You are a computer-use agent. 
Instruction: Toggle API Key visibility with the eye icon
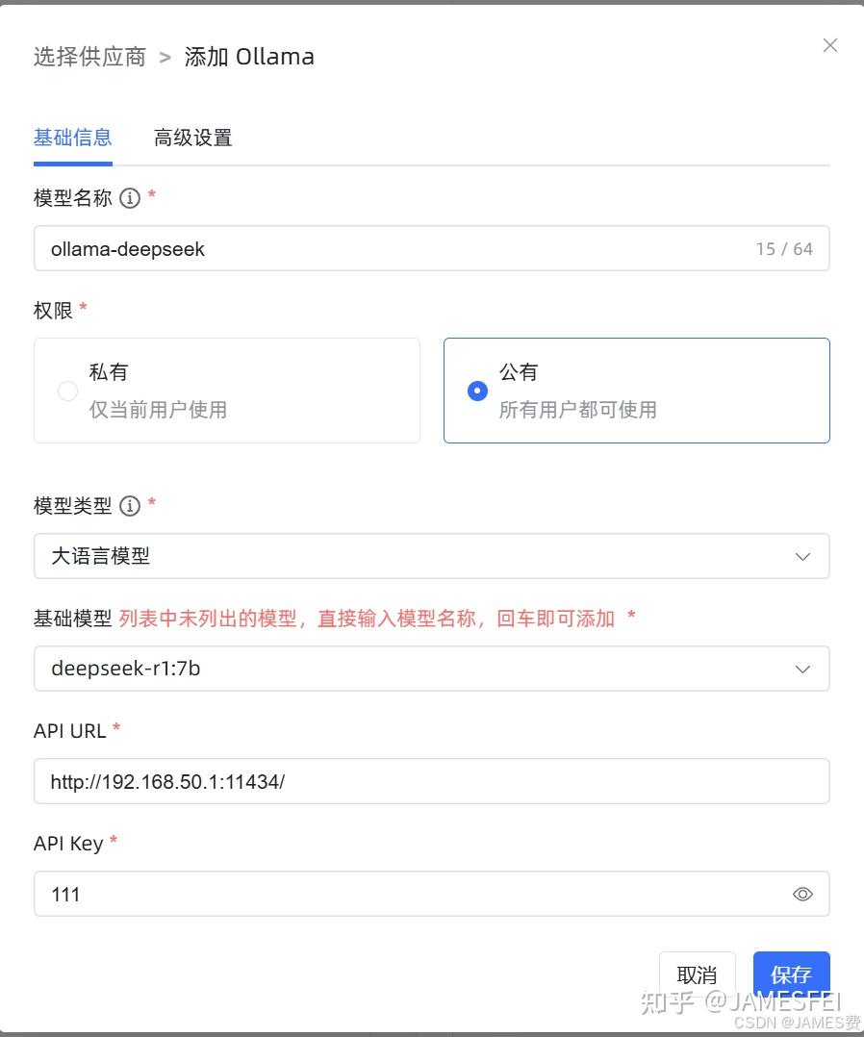802,894
